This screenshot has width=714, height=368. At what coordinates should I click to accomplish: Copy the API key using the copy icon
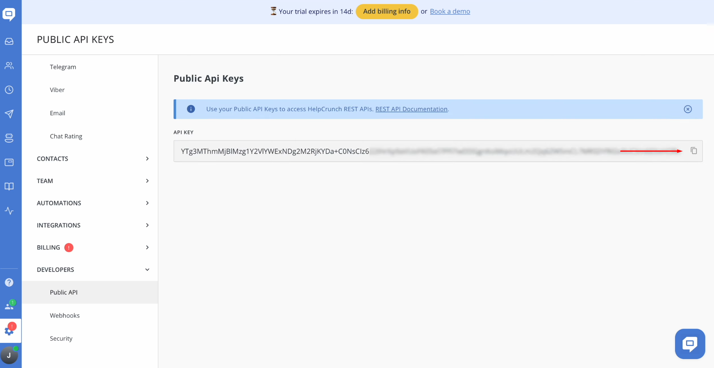coord(694,151)
